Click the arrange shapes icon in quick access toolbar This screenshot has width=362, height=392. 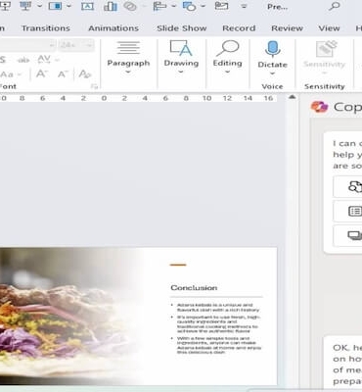pyautogui.click(x=189, y=6)
